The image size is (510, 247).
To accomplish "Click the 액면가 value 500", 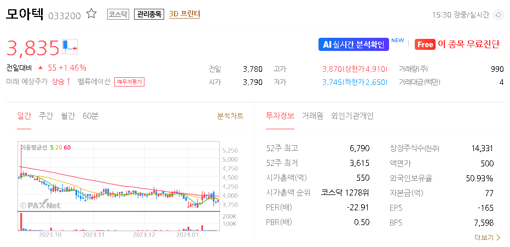I will tap(487, 163).
